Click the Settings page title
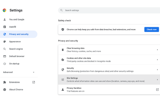Screen dimensions: 160x103 (16, 10)
